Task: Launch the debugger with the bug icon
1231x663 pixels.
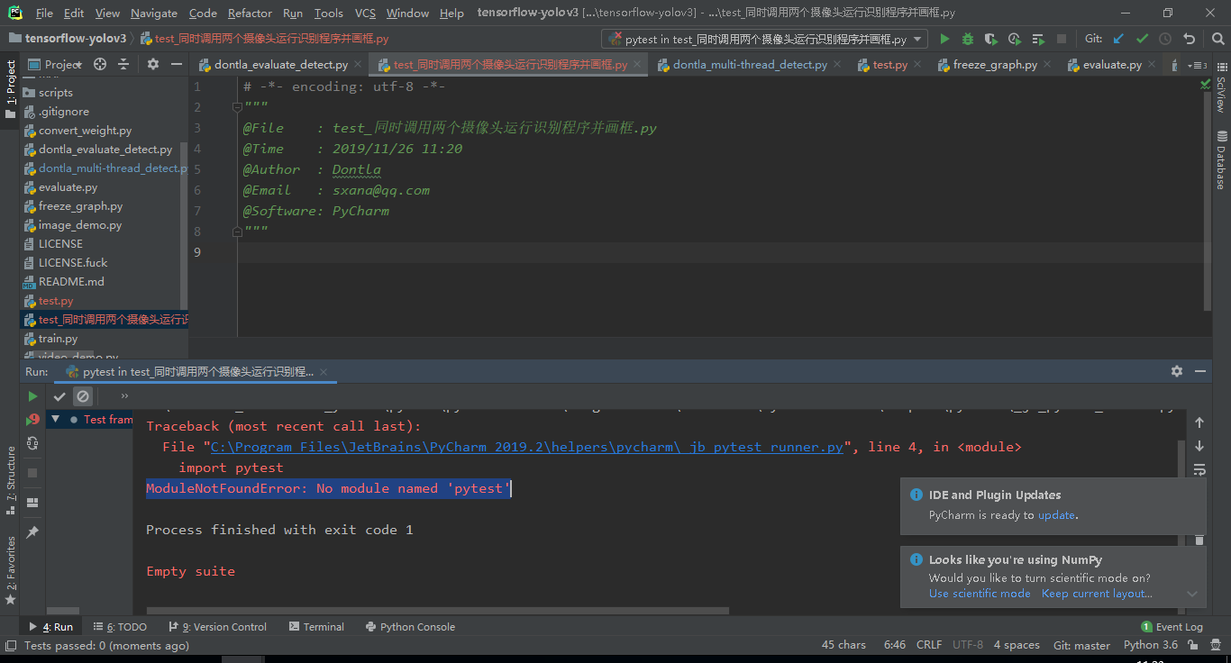Action: click(967, 39)
